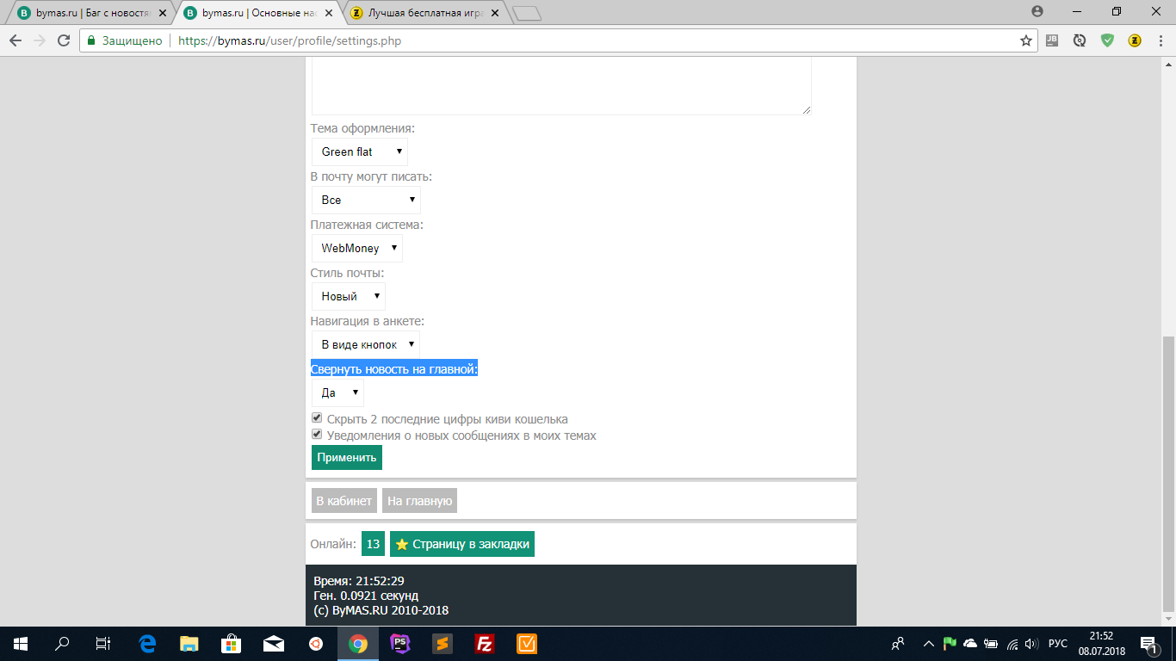Open Sublime Text from the taskbar
The width and height of the screenshot is (1176, 661).
(x=443, y=643)
